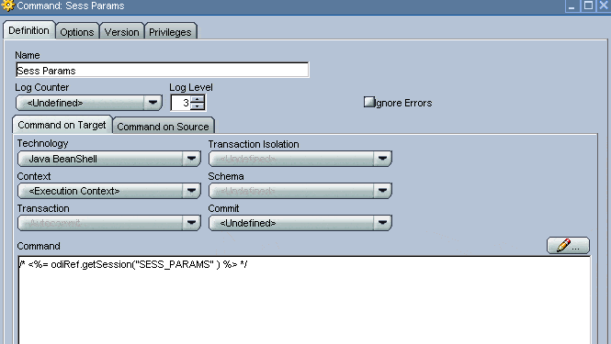Click the gear icon in the title bar
The width and height of the screenshot is (611, 344).
tap(7, 6)
